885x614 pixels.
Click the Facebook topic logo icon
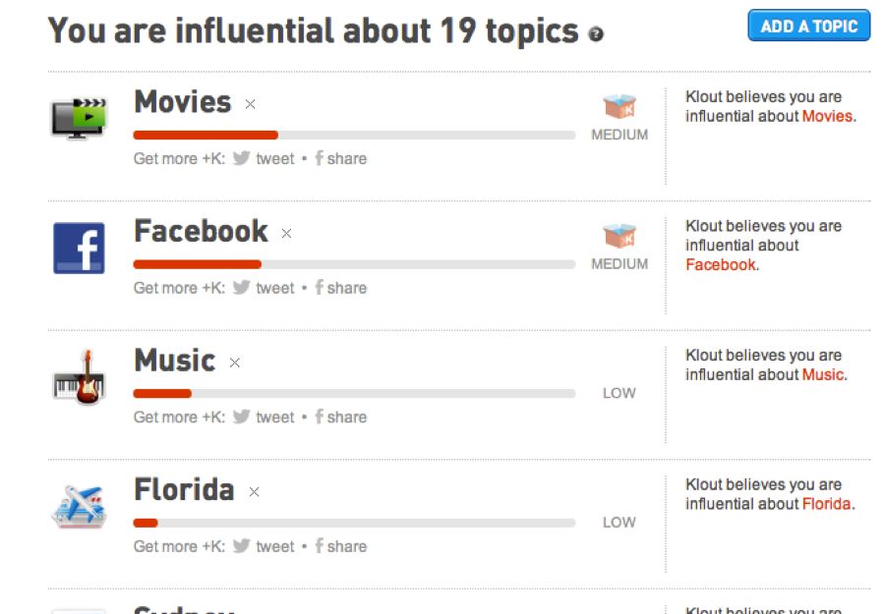(79, 249)
